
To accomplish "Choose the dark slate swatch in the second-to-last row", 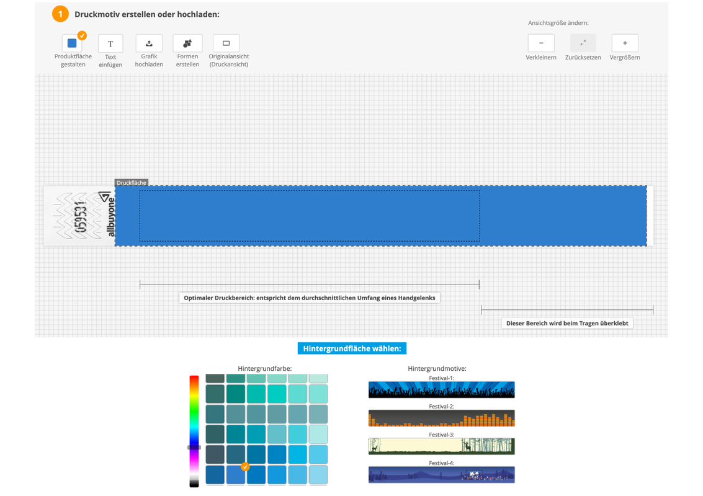I will (x=215, y=454).
